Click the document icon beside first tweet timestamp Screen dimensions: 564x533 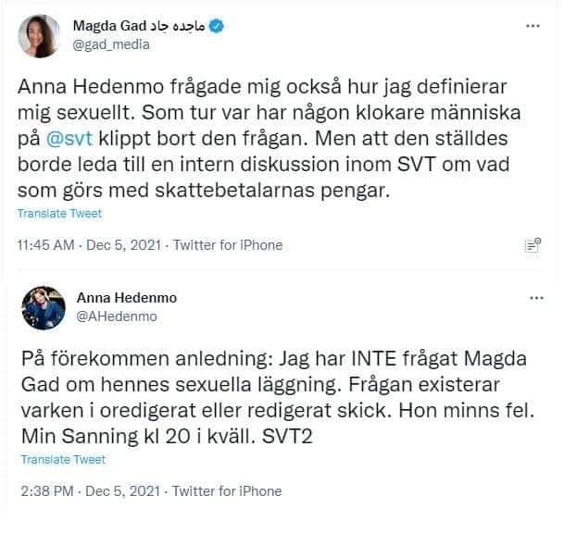[532, 245]
